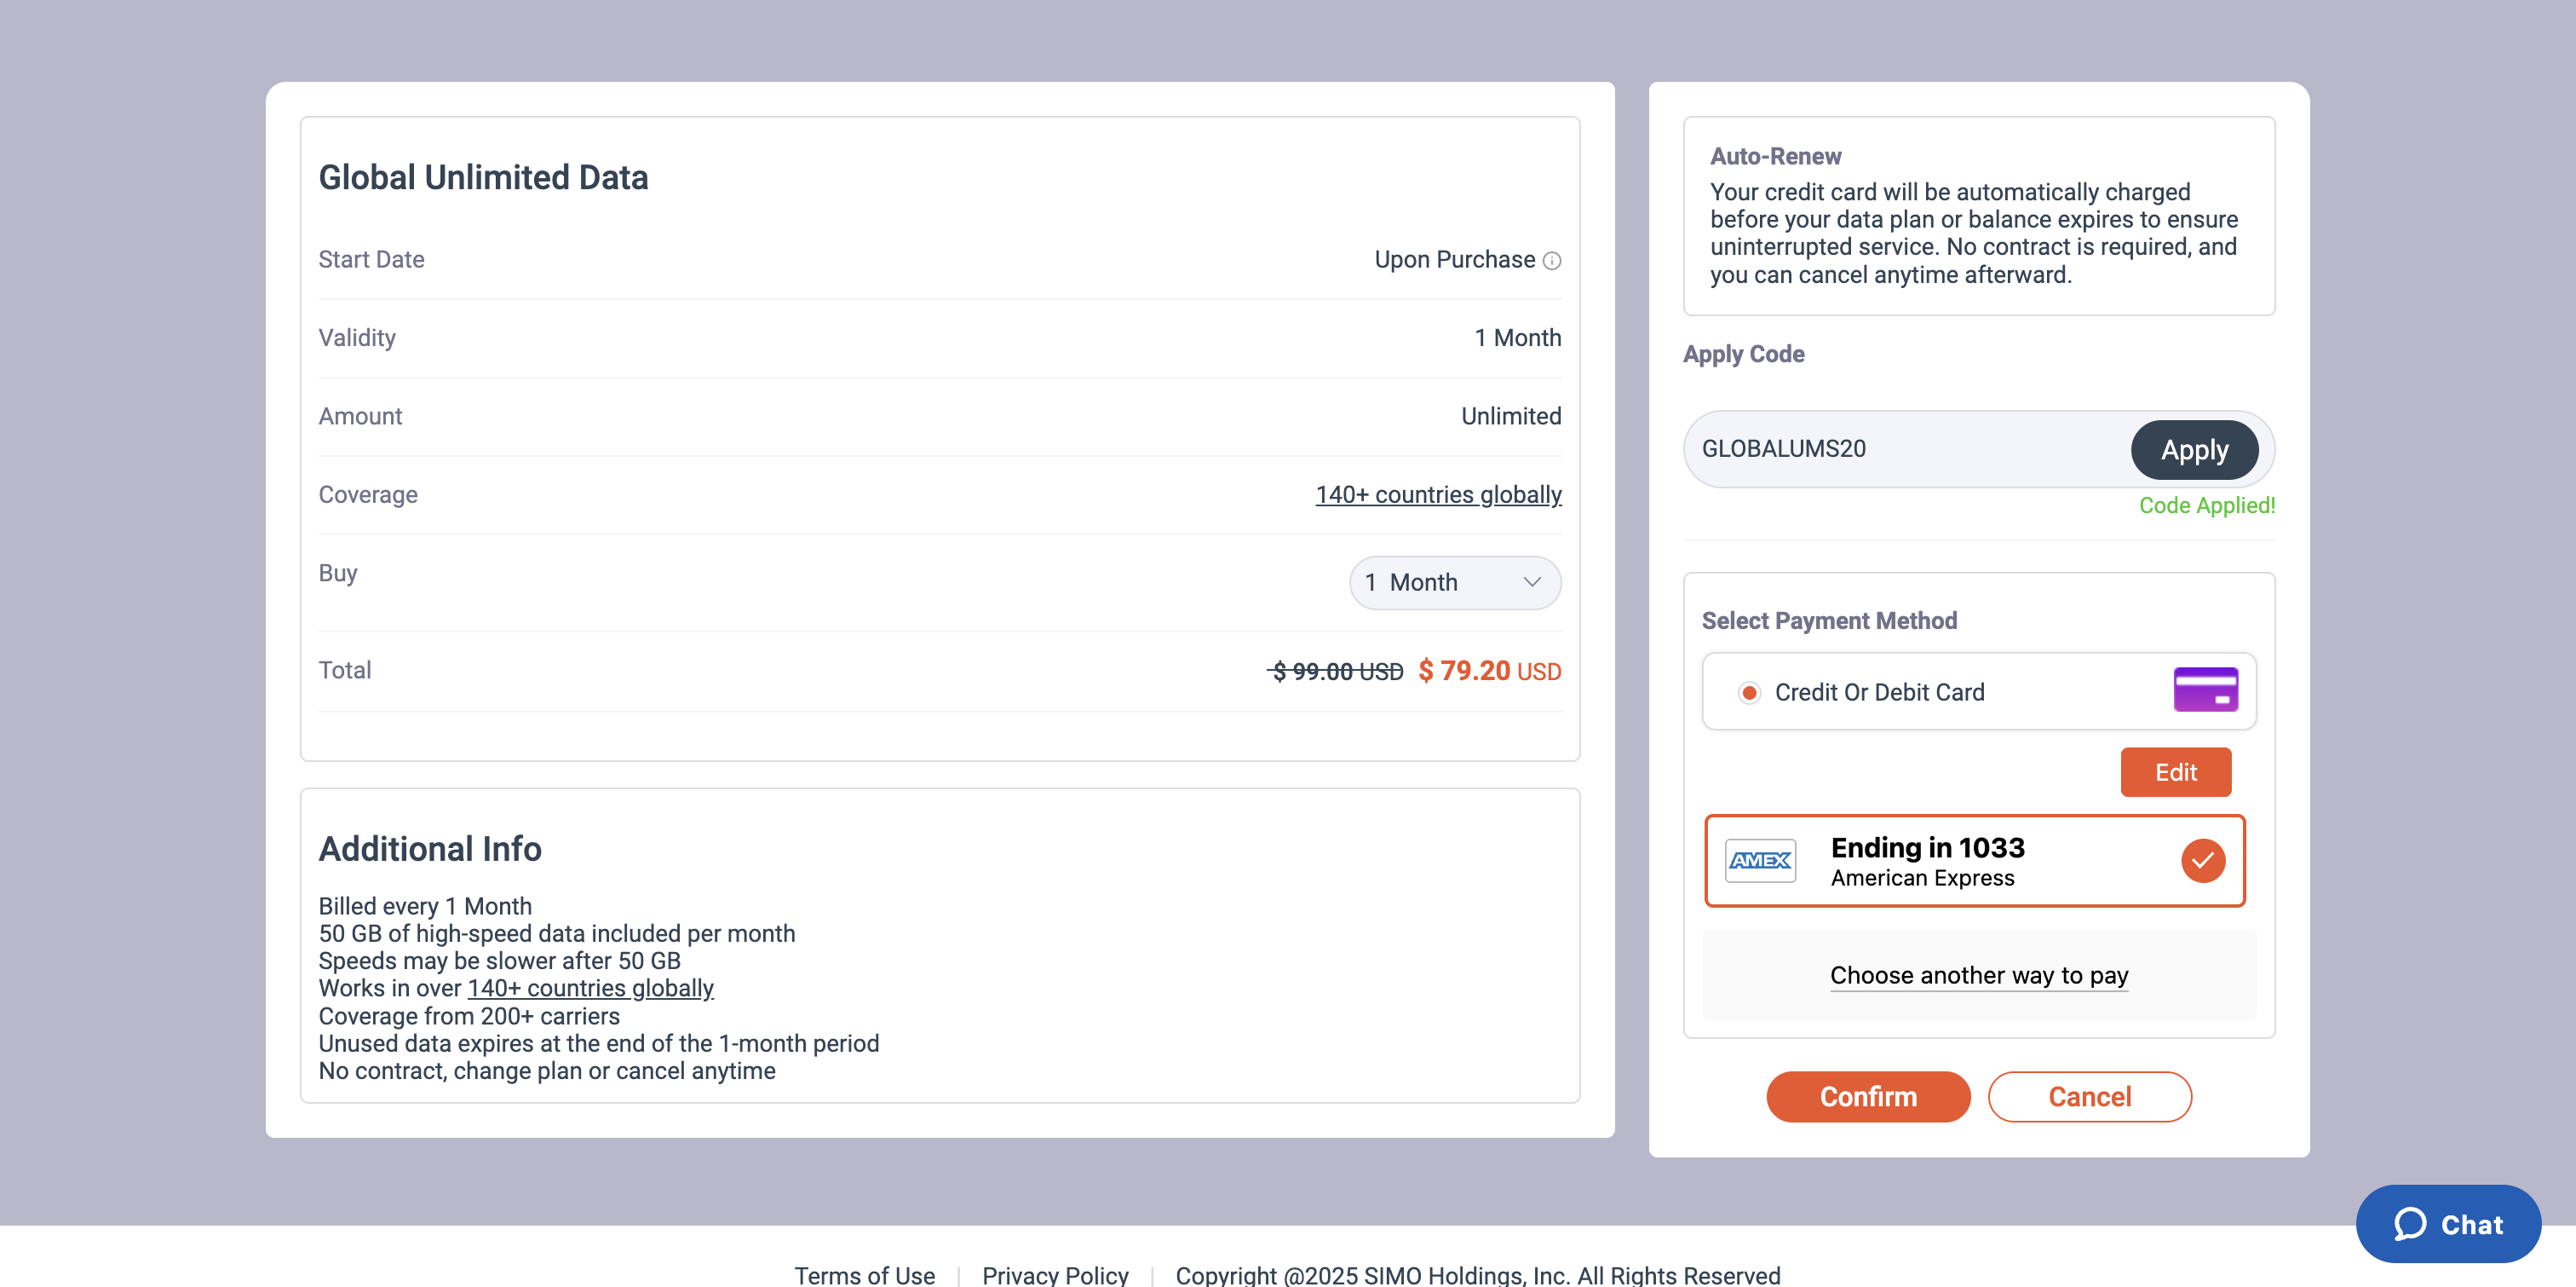Confirm the purchase
The width and height of the screenshot is (2576, 1287).
coord(1867,1097)
